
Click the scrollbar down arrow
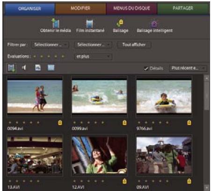coord(207,188)
